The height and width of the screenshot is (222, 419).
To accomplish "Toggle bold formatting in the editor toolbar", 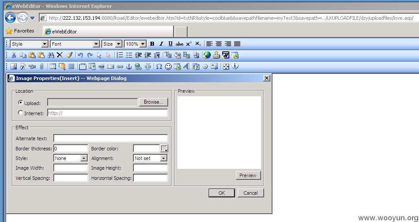I will [152, 44].
